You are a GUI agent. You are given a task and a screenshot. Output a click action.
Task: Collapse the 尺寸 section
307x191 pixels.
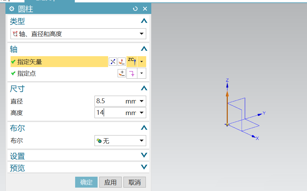pyautogui.click(x=144, y=88)
